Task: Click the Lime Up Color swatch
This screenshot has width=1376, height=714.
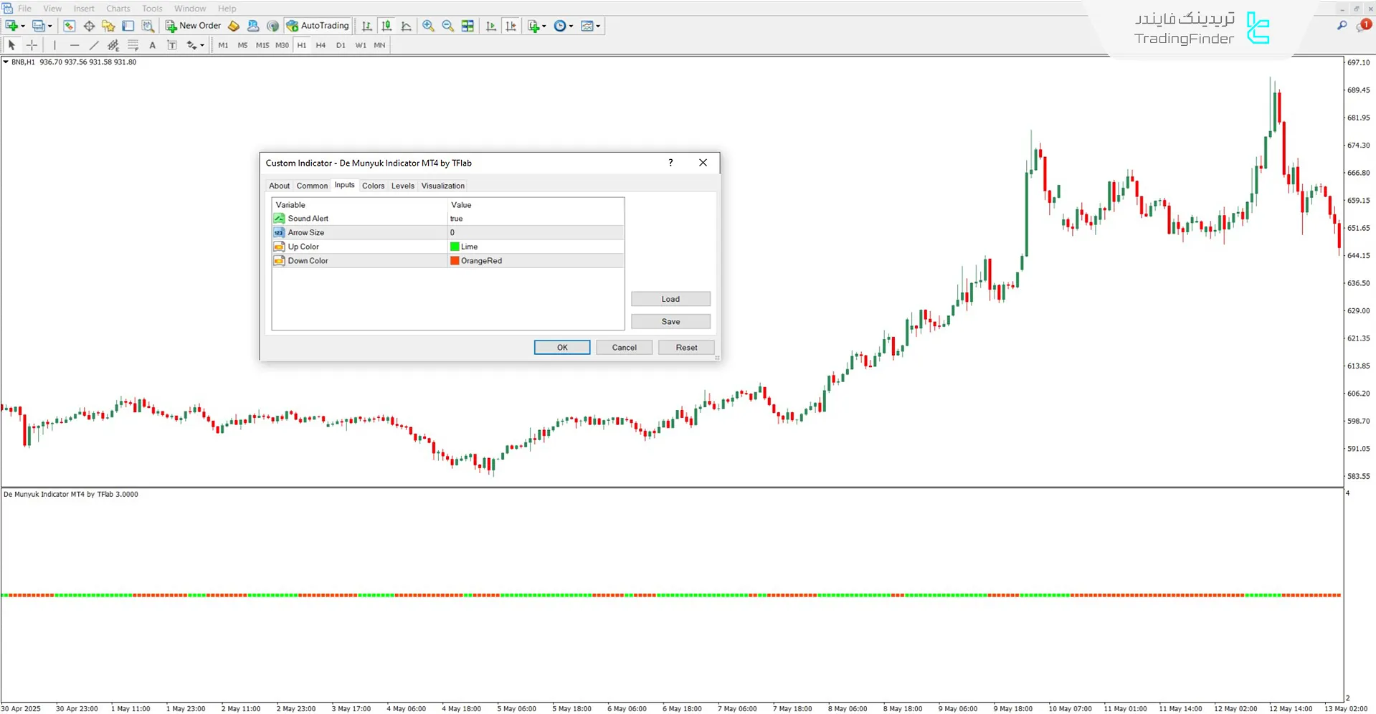Action: click(455, 247)
